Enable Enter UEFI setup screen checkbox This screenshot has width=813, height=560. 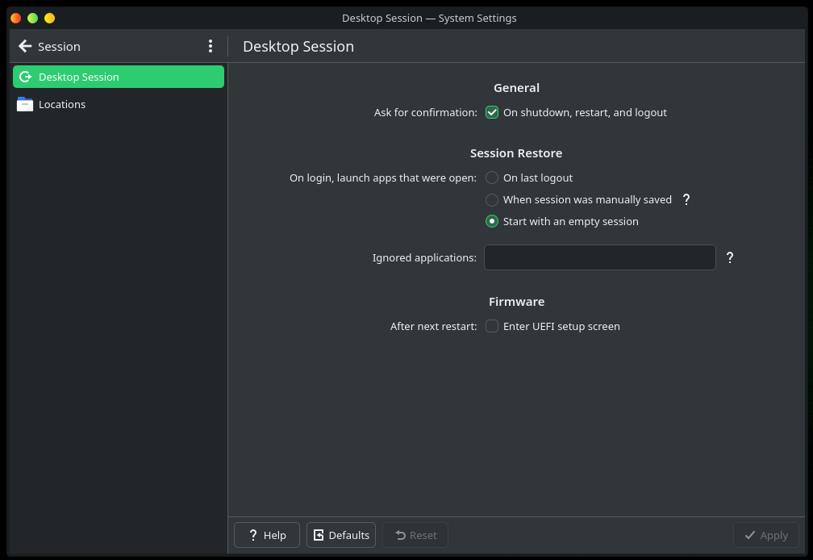(492, 327)
